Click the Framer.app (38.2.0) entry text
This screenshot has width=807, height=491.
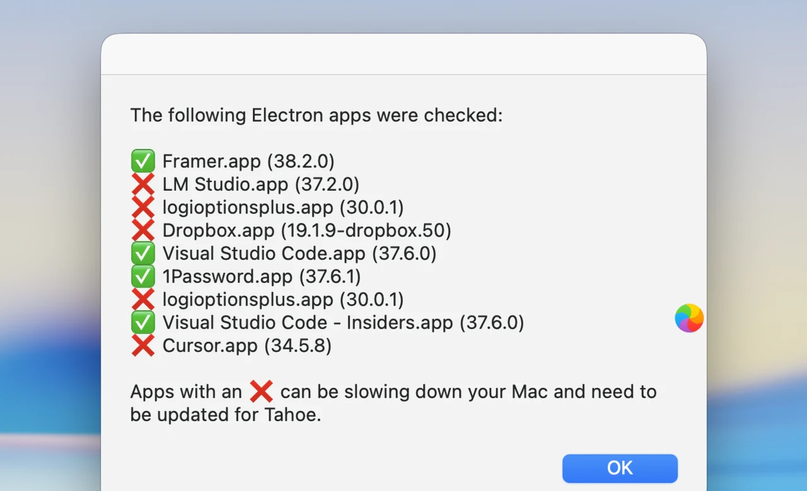click(248, 161)
